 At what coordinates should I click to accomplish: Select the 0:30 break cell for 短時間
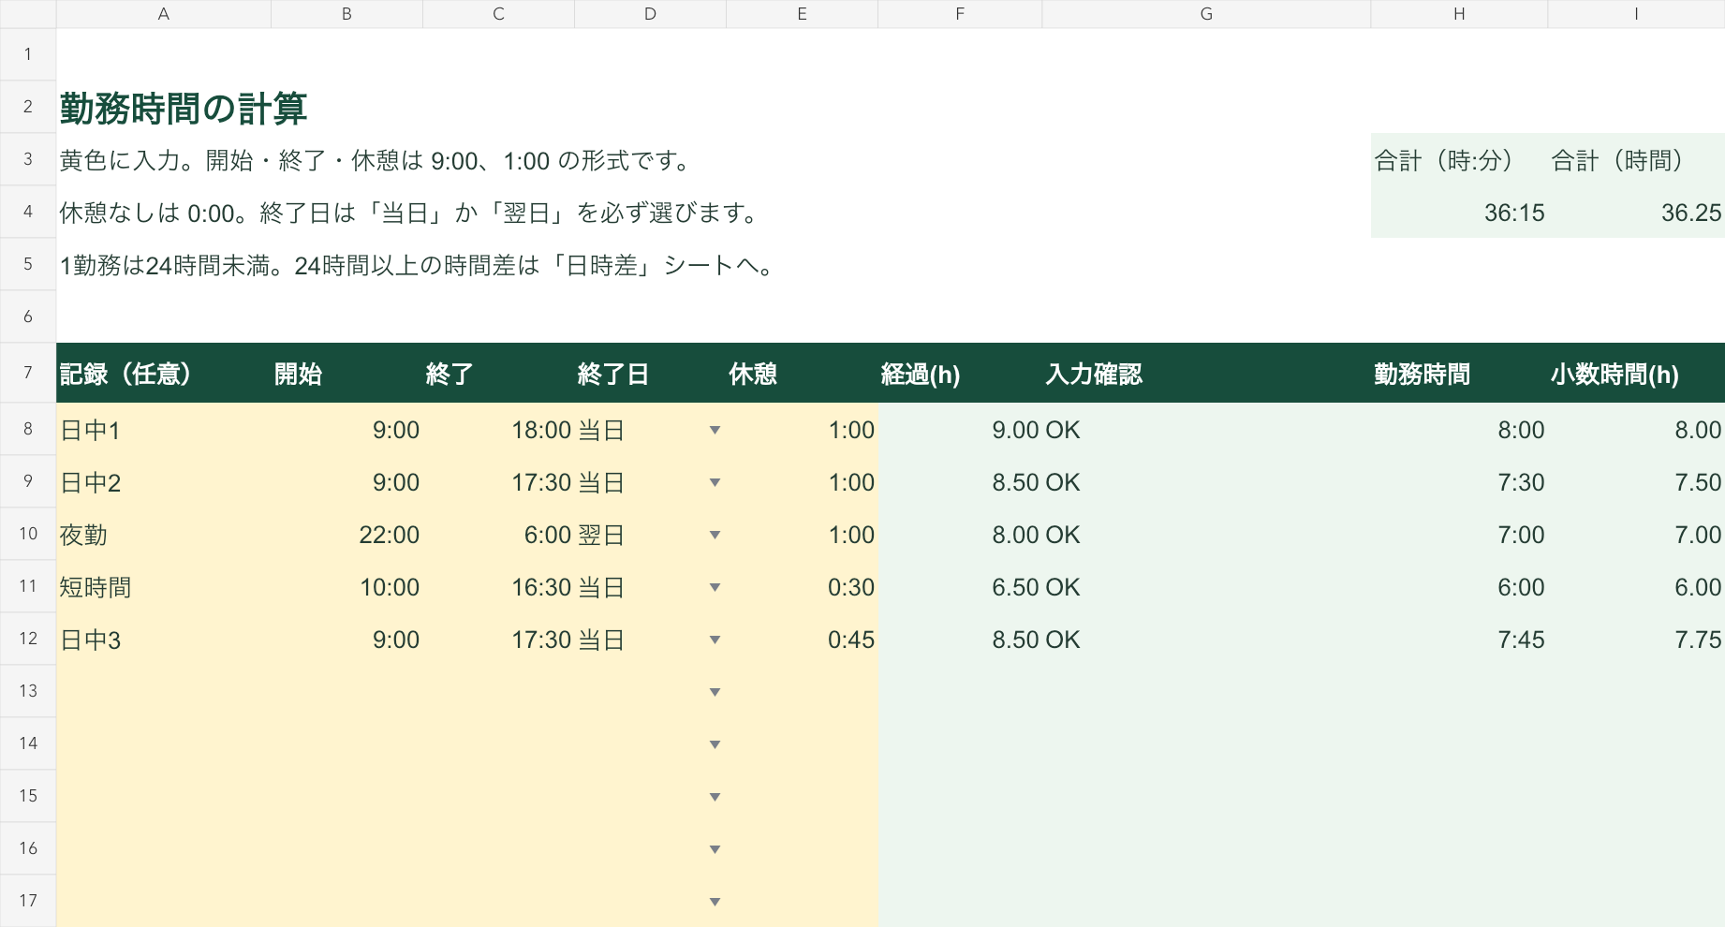(803, 587)
